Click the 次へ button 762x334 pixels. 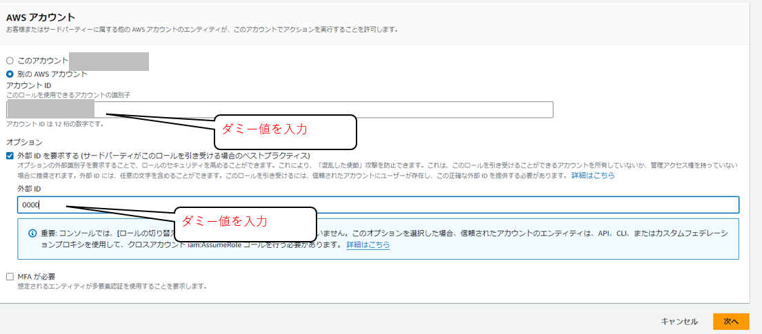[x=731, y=322]
